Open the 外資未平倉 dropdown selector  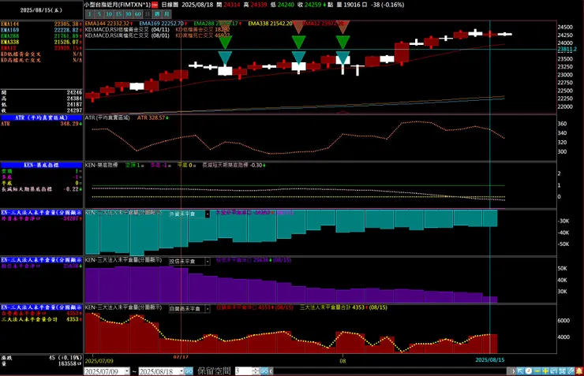coord(208,214)
